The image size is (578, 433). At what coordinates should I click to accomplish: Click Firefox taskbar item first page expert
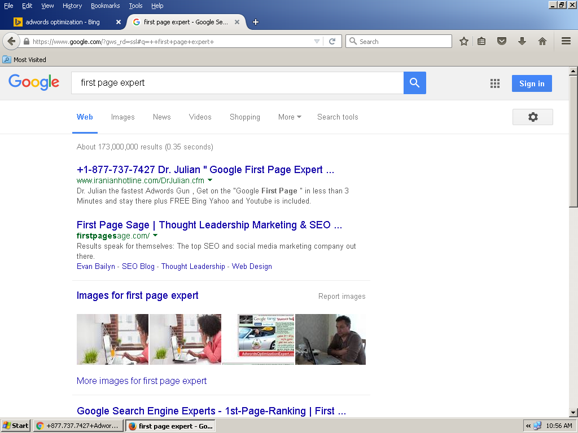click(x=170, y=426)
